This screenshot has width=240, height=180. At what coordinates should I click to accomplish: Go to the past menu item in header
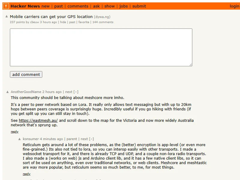pyautogui.click(x=58, y=6)
